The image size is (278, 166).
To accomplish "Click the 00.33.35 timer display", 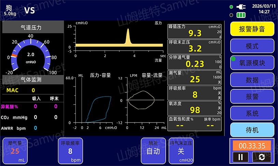I will pos(252,146).
